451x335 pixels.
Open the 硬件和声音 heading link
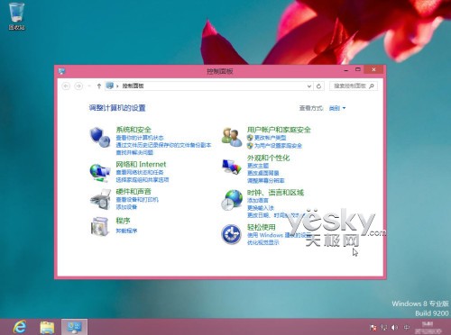pyautogui.click(x=133, y=192)
